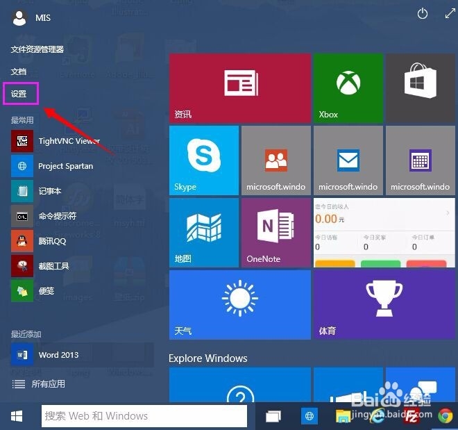
Task: Show 所有应用 (All apps)
Action: pos(39,384)
